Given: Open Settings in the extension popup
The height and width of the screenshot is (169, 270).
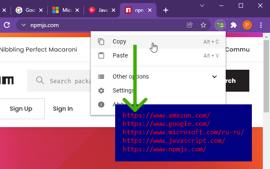Looking at the screenshot, I should (x=158, y=90).
